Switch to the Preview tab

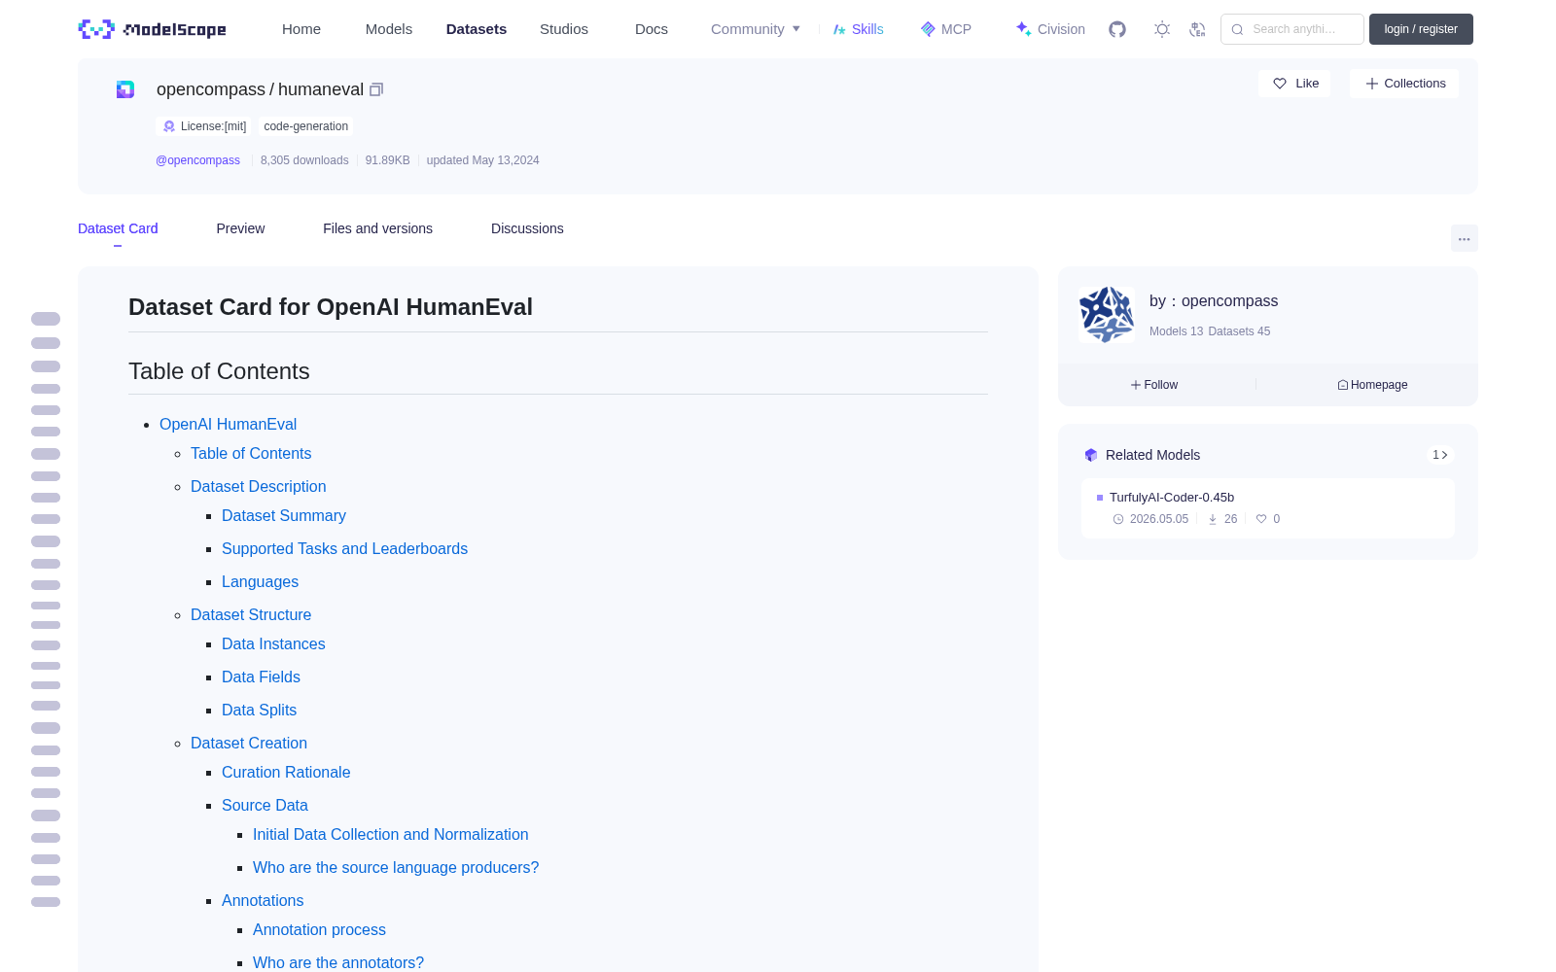[240, 228]
